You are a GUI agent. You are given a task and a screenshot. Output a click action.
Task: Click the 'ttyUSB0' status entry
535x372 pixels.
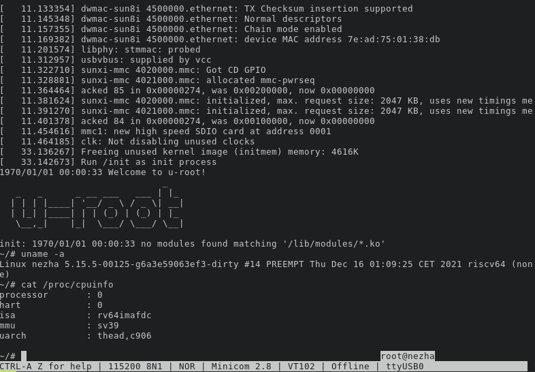[x=405, y=367]
